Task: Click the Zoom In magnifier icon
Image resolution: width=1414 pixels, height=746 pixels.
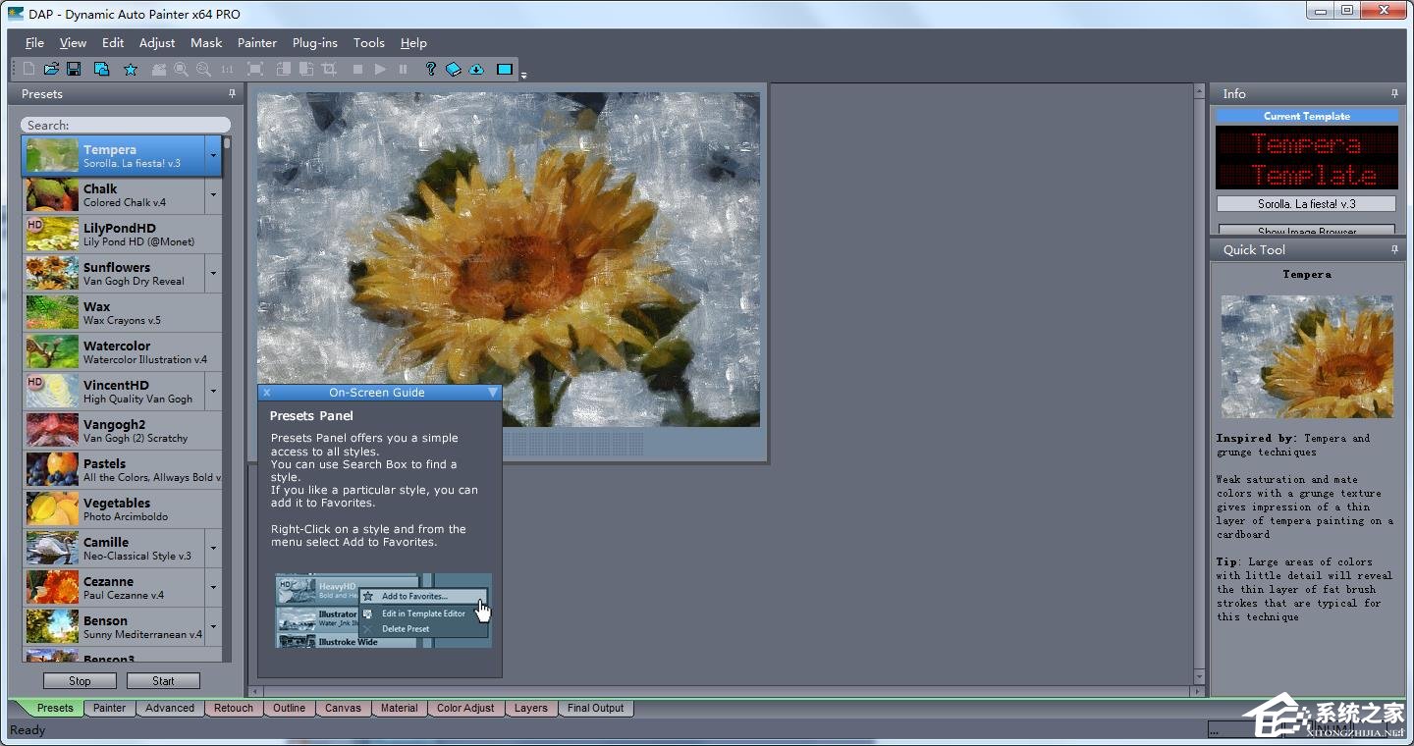Action: [x=181, y=69]
